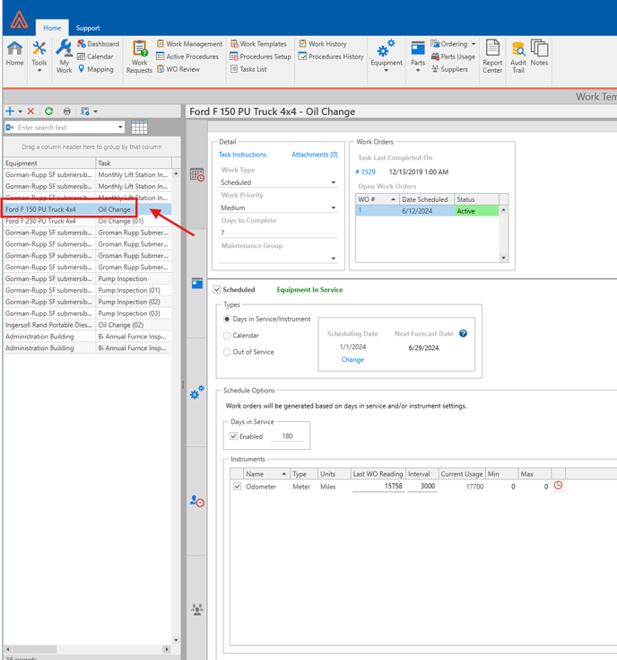Open Work Management
Image resolution: width=617 pixels, height=660 pixels.
(x=189, y=44)
